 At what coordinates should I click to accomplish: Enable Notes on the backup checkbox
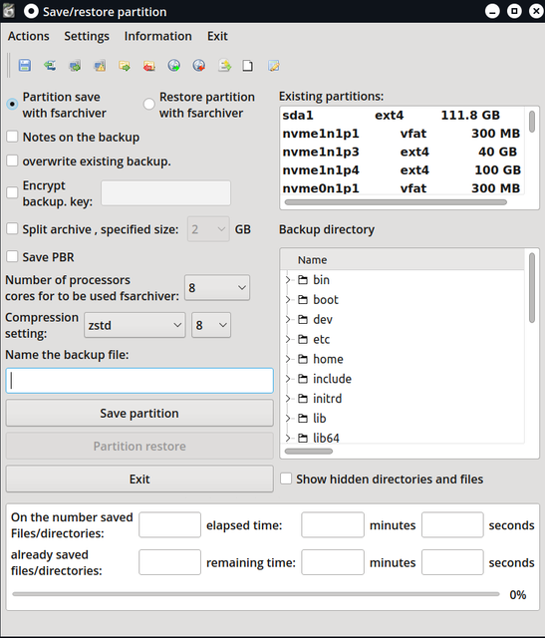(12, 137)
